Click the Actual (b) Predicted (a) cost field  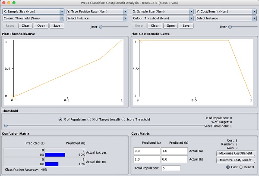147,159
